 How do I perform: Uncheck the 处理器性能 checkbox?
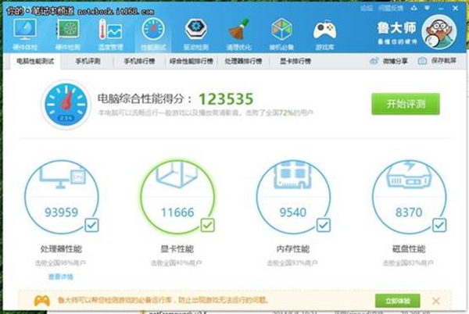(x=91, y=225)
